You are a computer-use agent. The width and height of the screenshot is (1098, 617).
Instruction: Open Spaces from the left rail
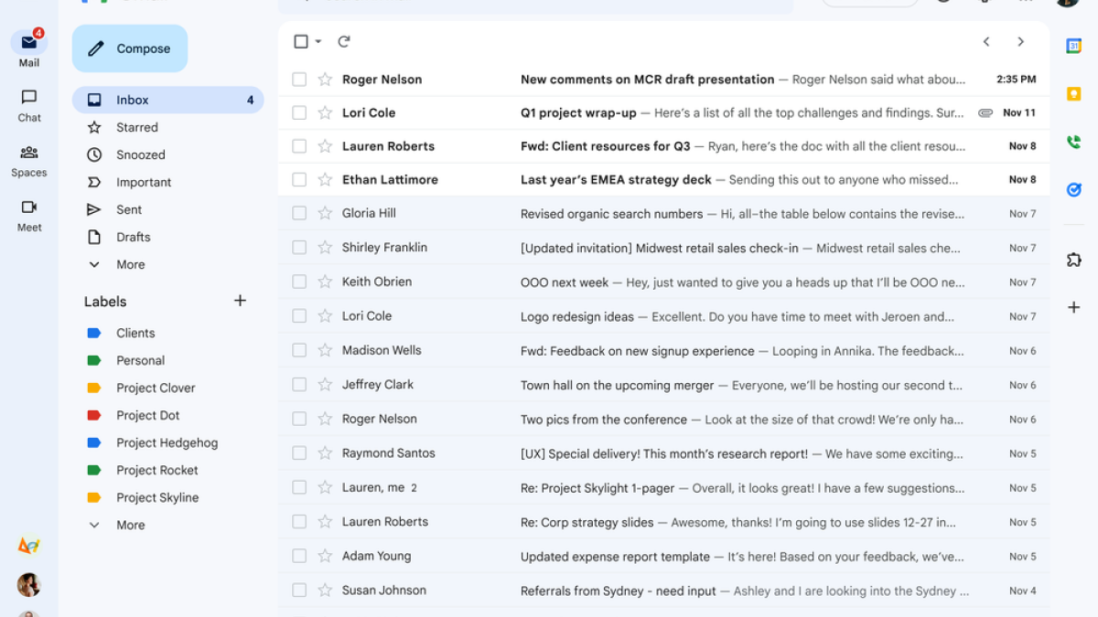click(x=29, y=161)
